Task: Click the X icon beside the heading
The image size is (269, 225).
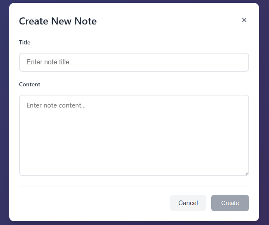Action: [x=244, y=20]
